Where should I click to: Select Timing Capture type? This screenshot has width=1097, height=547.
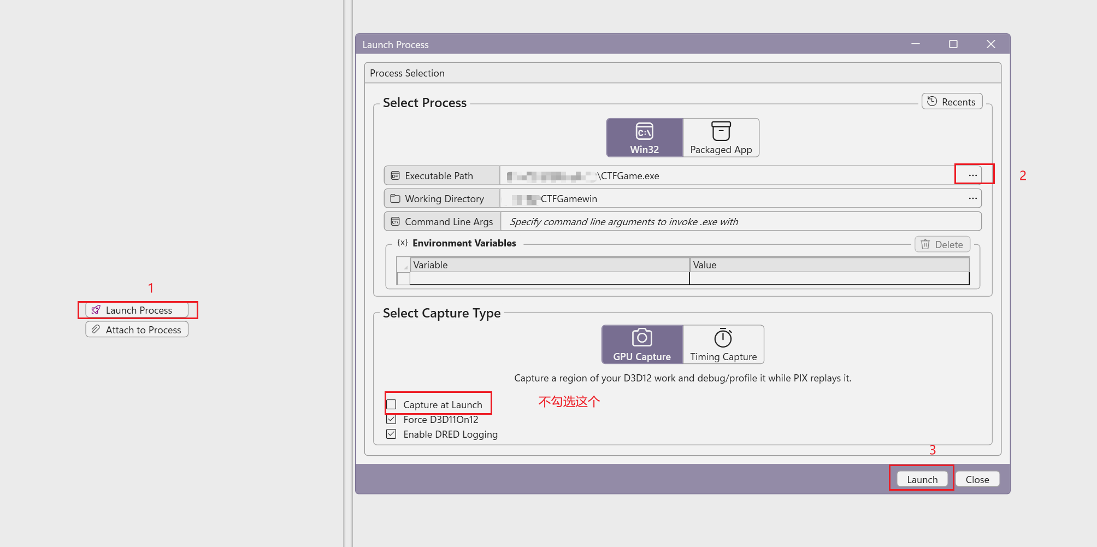pos(723,344)
